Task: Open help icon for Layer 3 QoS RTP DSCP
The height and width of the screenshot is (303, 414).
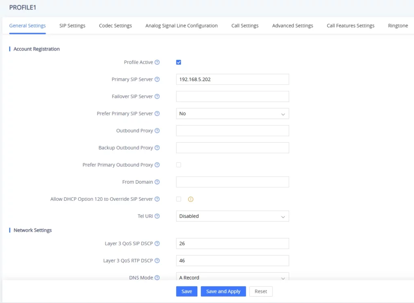Action: [x=157, y=261]
